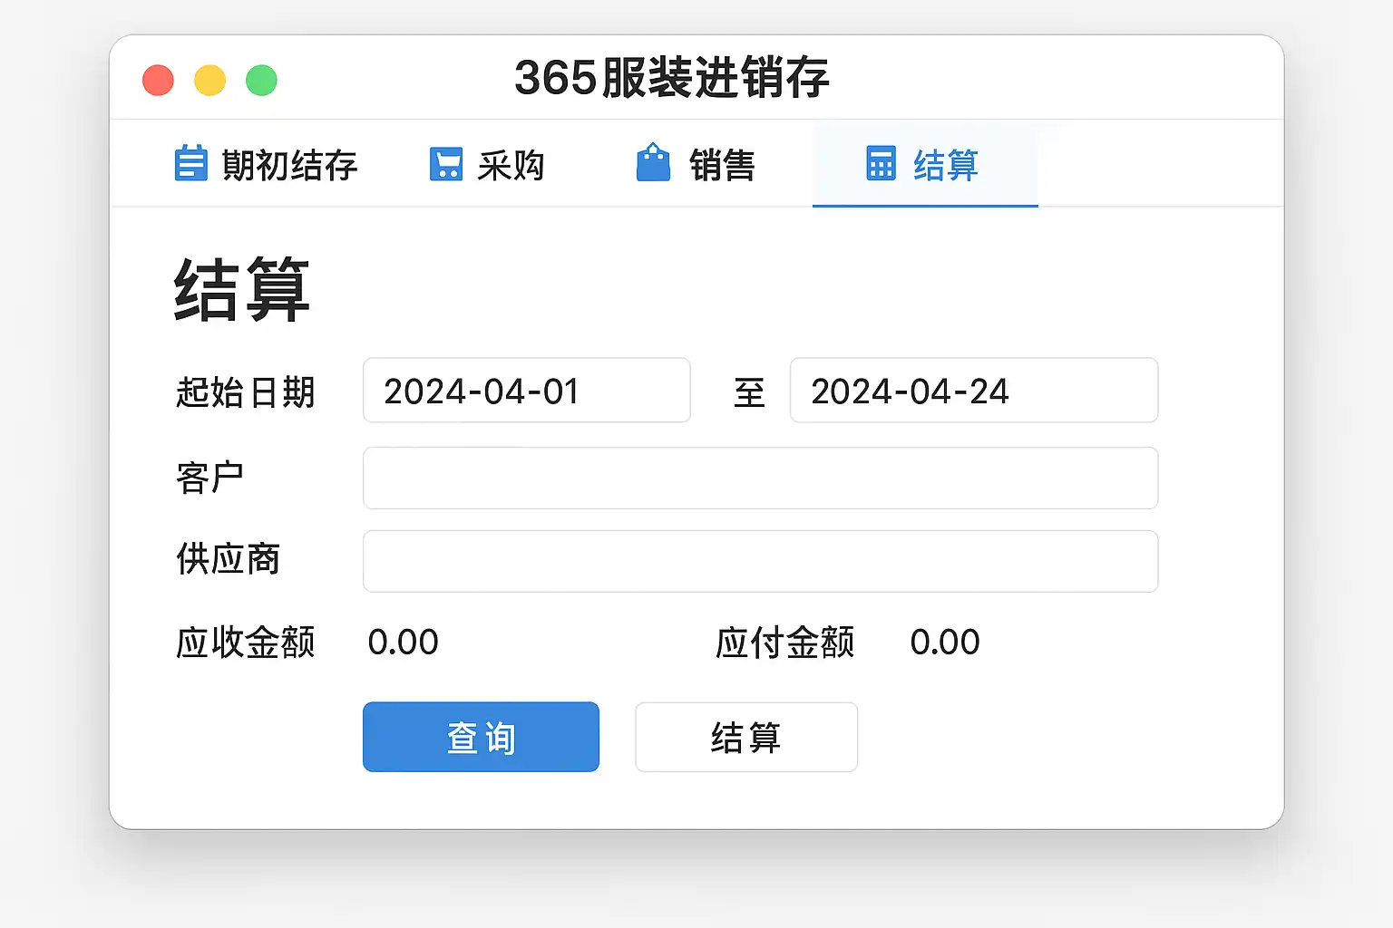
Task: Click the 365服装进销存 window title
Action: tap(671, 78)
